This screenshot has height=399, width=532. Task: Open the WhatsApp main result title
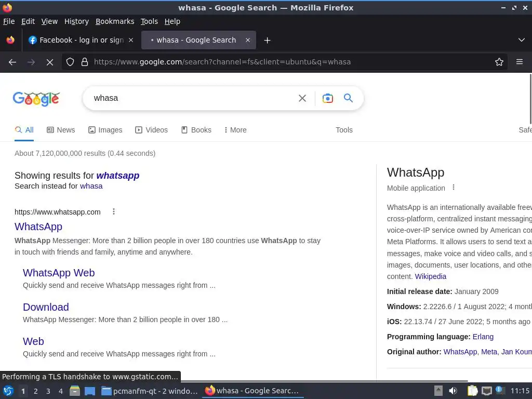coord(38,227)
